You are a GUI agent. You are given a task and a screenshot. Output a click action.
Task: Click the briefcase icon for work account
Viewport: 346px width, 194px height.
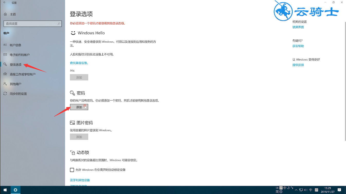(5, 74)
